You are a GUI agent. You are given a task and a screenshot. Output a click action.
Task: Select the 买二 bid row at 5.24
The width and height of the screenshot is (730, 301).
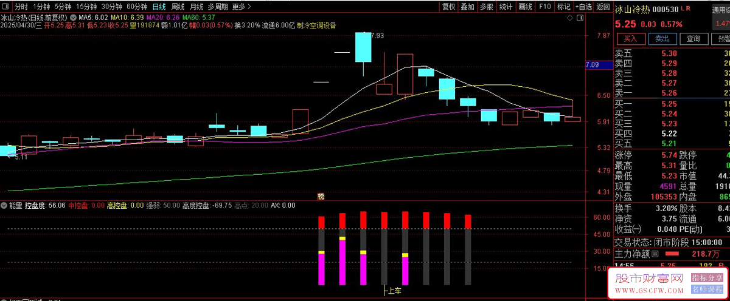[x=672, y=113]
